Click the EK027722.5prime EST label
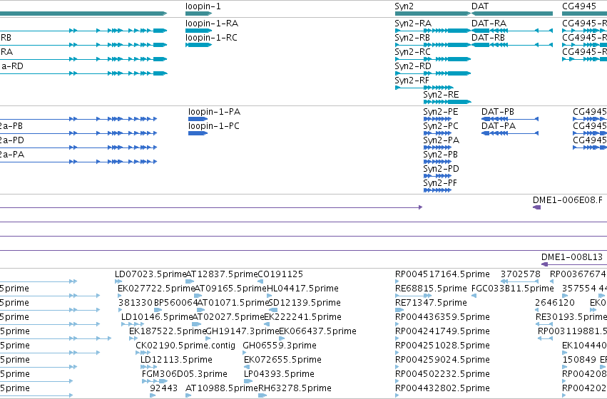The height and width of the screenshot is (399, 607). tap(156, 289)
